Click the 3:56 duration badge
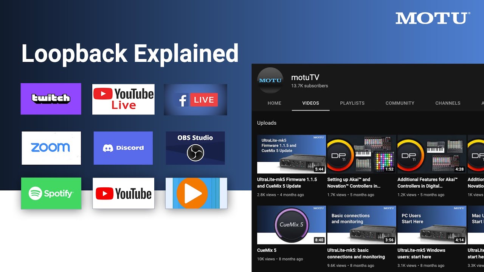This screenshot has height=272, width=484. [389, 240]
